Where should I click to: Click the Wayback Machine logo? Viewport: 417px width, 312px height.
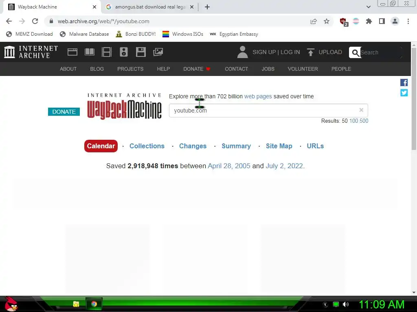click(125, 106)
